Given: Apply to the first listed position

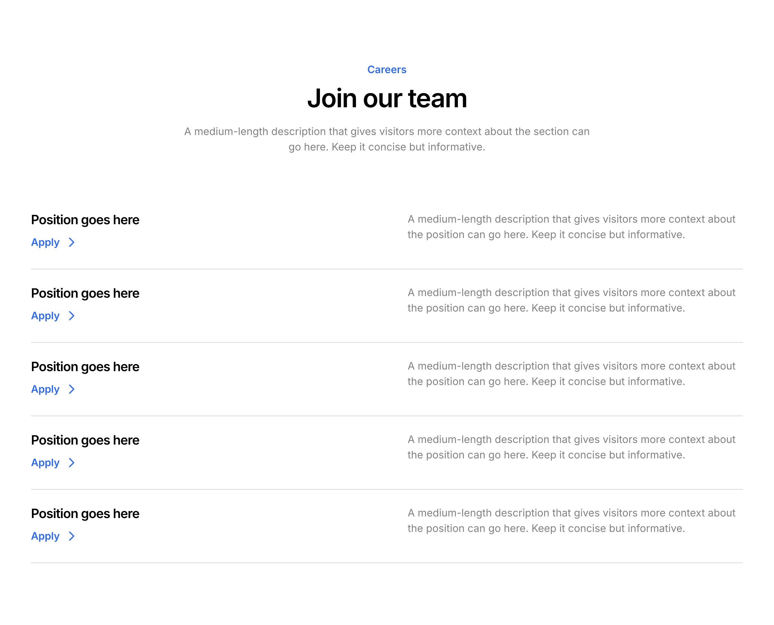Looking at the screenshot, I should pos(53,243).
